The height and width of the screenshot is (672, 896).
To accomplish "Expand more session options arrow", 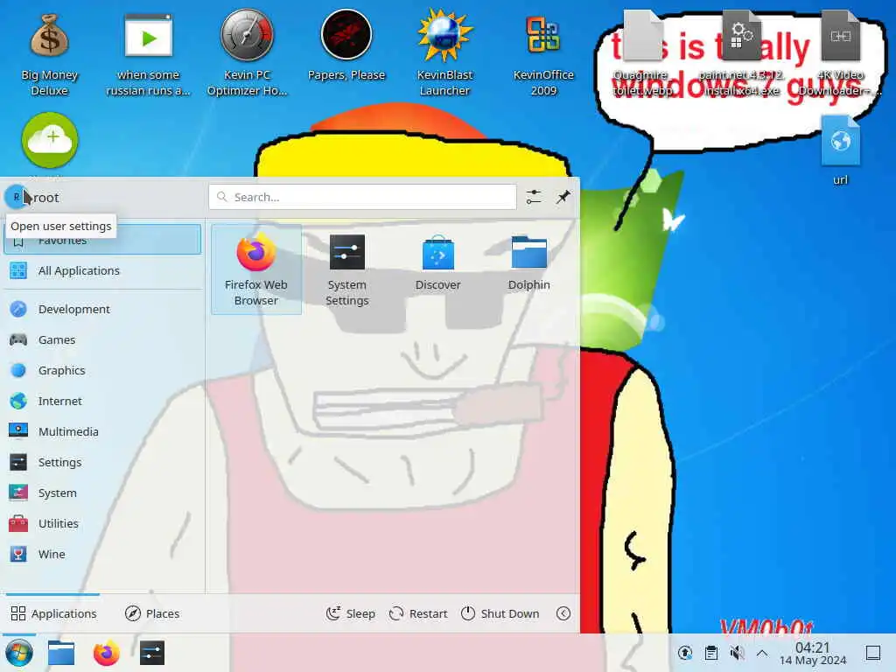I will pyautogui.click(x=563, y=613).
